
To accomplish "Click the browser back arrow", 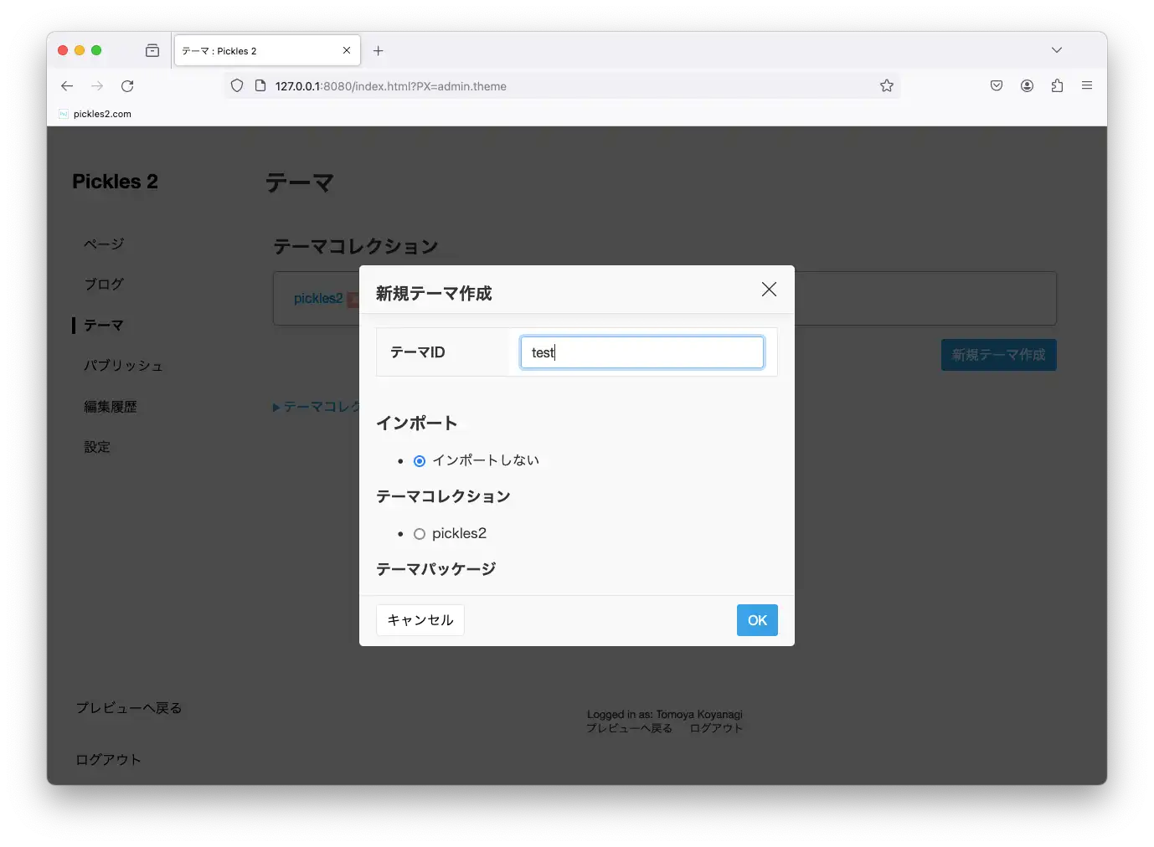I will [x=67, y=86].
